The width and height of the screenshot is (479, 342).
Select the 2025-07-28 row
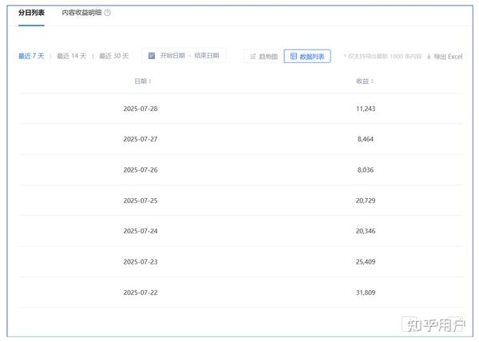(x=241, y=109)
